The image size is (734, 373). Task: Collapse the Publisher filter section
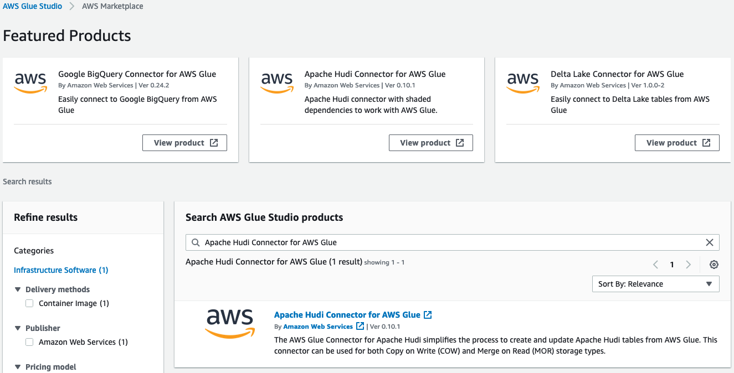pos(18,328)
